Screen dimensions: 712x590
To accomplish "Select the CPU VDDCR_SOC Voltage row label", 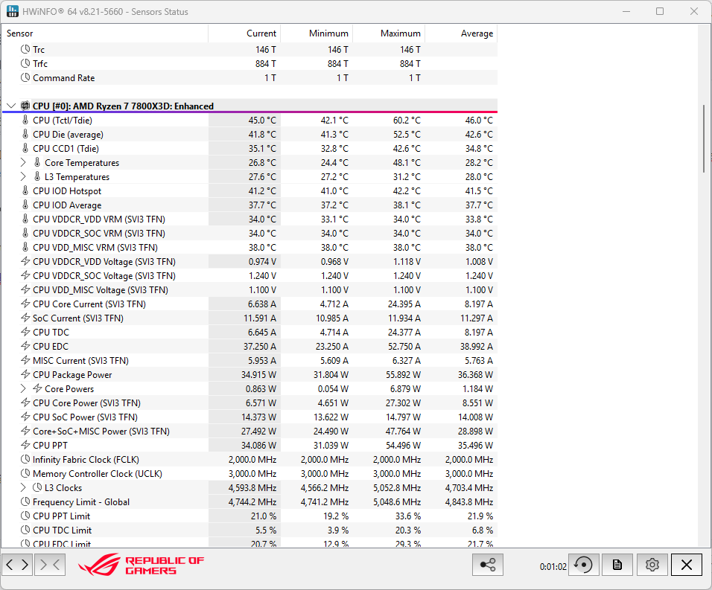I will [x=104, y=276].
